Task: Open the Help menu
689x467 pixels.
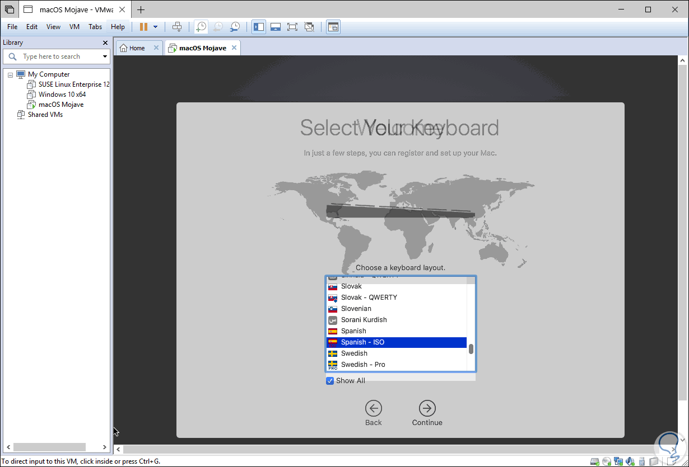Action: click(118, 27)
